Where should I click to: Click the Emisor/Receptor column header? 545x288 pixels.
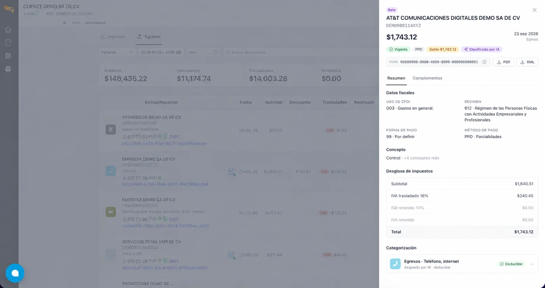coord(161,102)
